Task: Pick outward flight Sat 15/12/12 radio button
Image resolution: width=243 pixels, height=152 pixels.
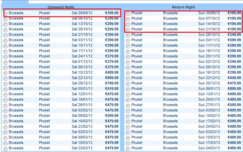Action: (x=5, y=73)
